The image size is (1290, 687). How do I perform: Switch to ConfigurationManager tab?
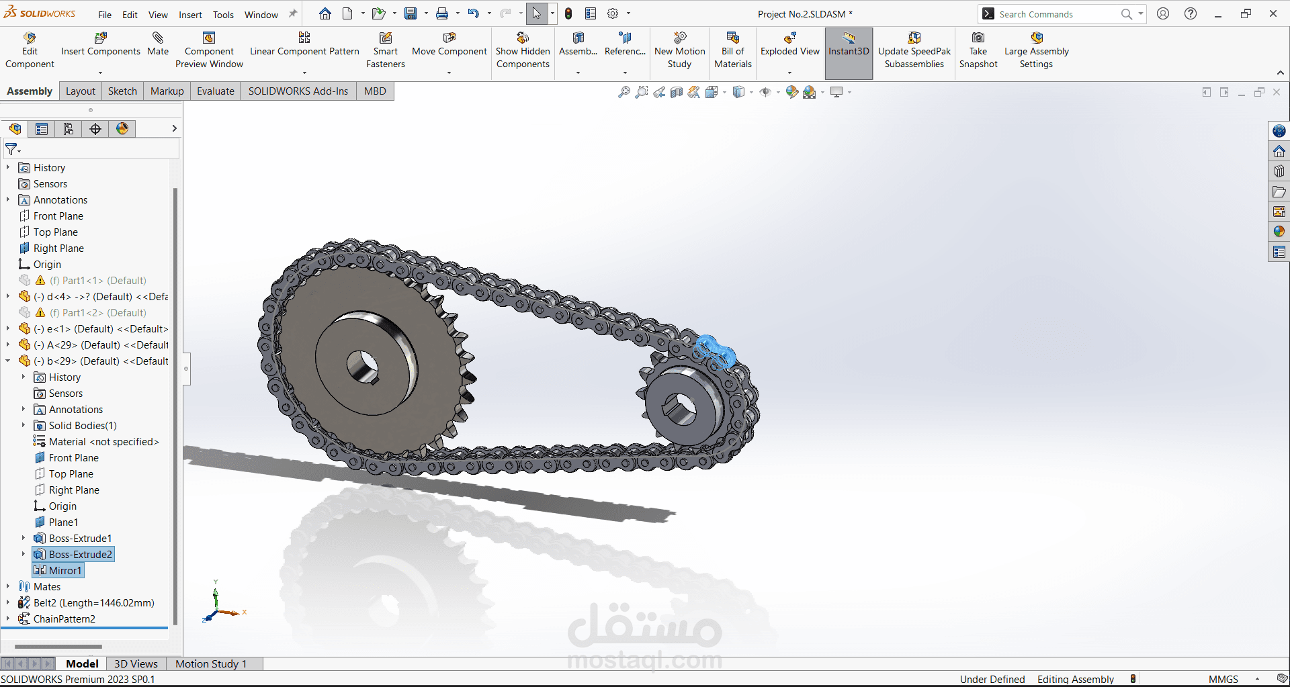pos(69,129)
